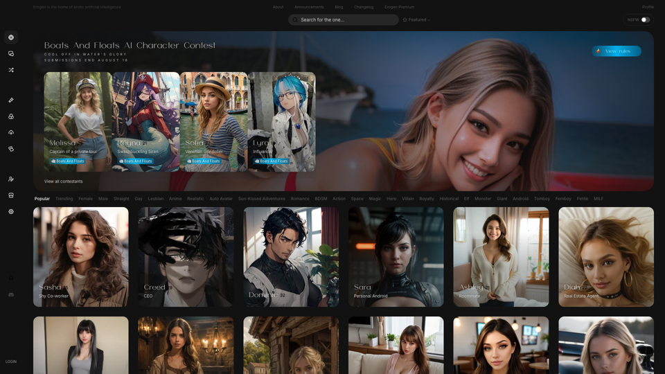Select the Giant category tab
Image resolution: width=665 pixels, height=374 pixels.
(502, 199)
